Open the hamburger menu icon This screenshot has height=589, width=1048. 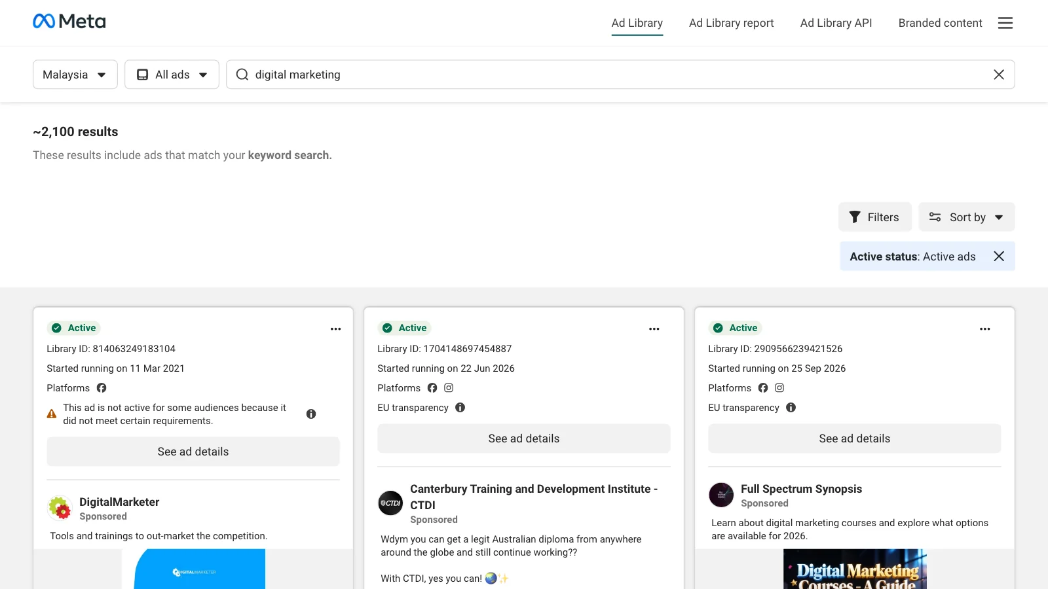(1005, 23)
